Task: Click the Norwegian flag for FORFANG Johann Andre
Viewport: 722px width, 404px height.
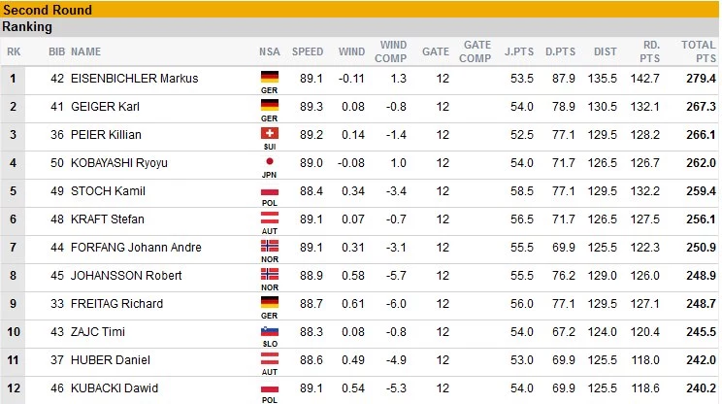Action: click(x=270, y=246)
